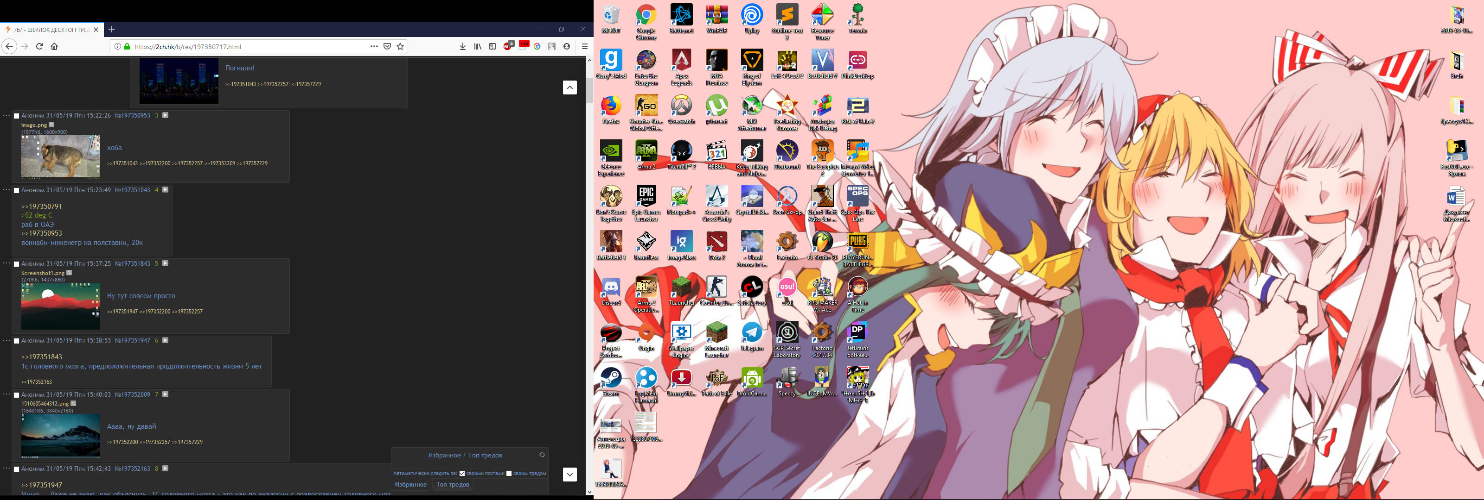Select the PUBG desktop icon

(858, 249)
